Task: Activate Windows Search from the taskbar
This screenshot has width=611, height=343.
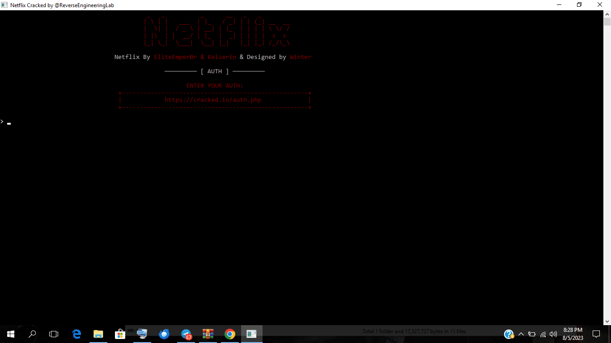Action: (32, 334)
